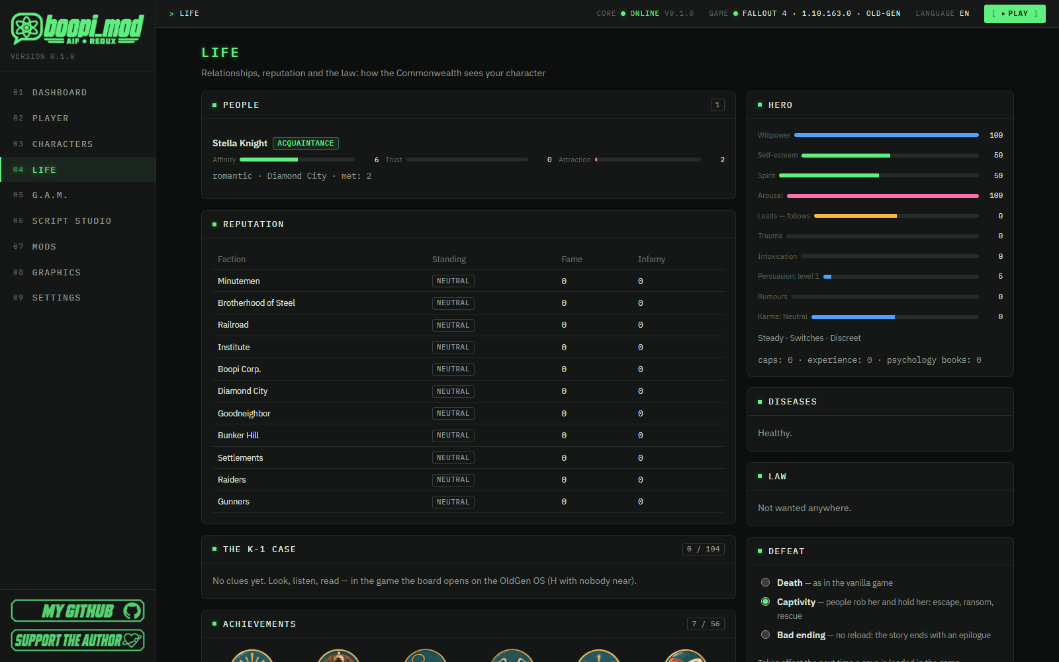Screen dimensions: 1059x662
Task: Select Death defeat option
Action: (765, 583)
